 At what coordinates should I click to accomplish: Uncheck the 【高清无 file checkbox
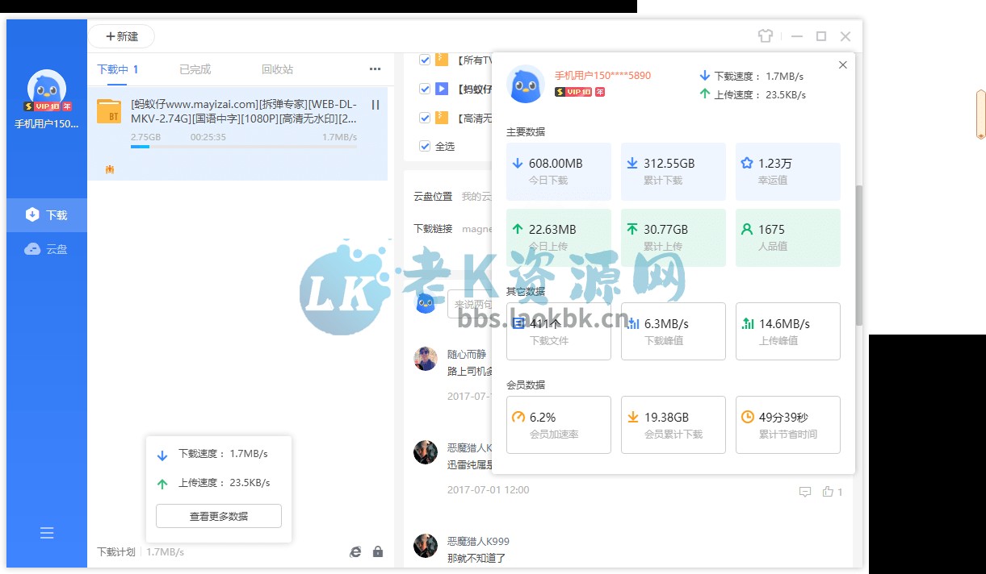tap(425, 118)
